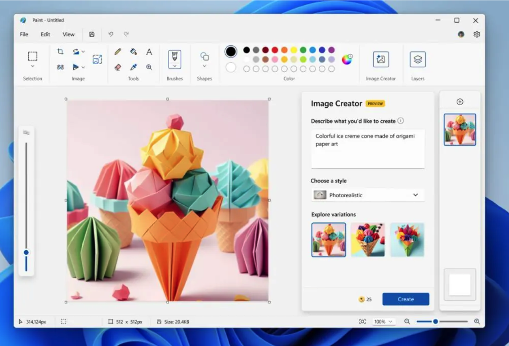Select the ice cream layer thumbnail
This screenshot has height=346, width=509.
click(460, 130)
